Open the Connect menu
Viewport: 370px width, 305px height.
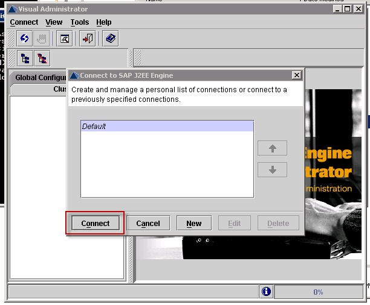coord(24,22)
